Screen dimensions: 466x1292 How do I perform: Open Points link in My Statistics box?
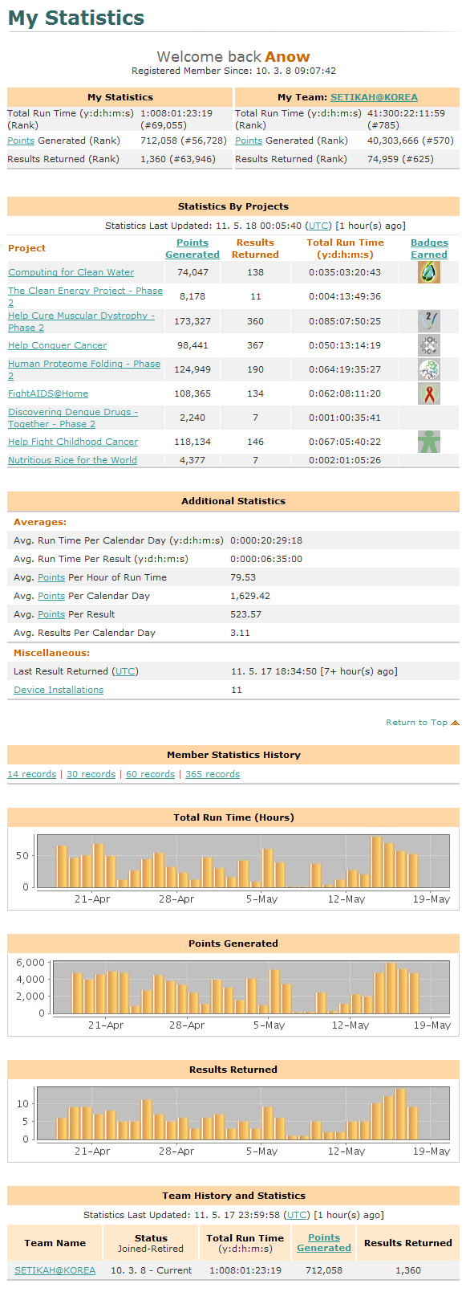(21, 141)
